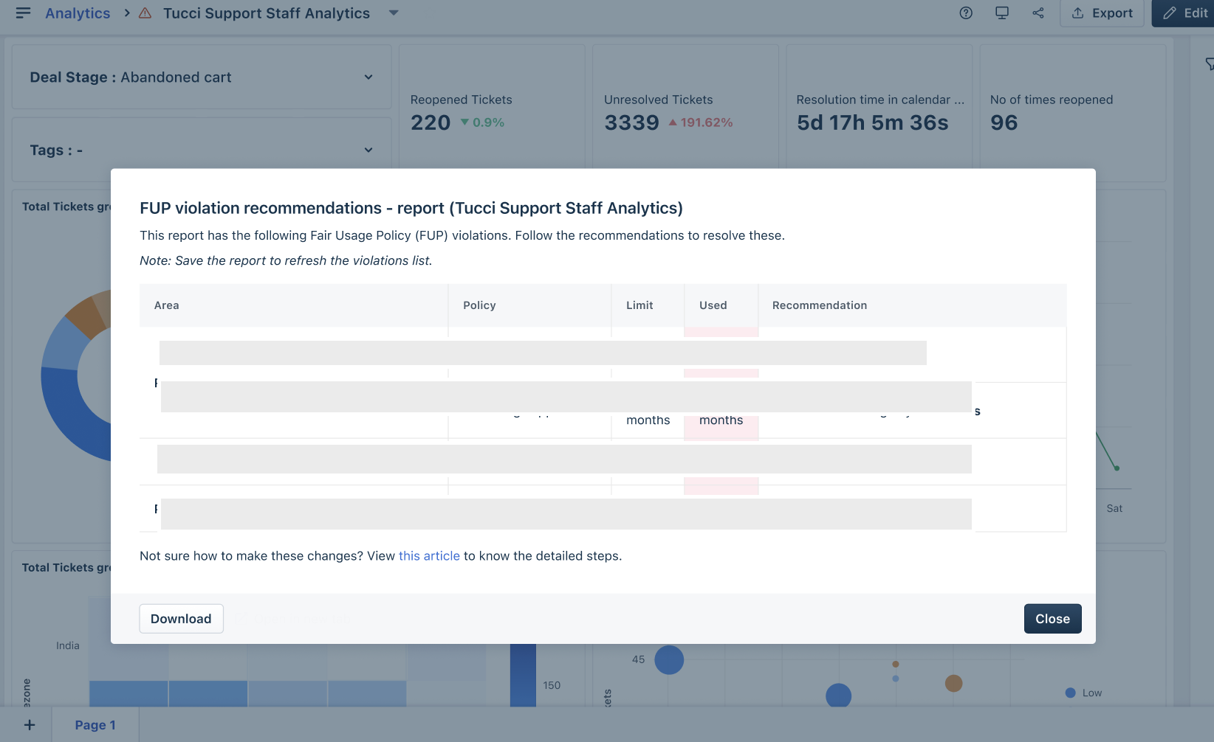Open the help question mark icon

966,13
